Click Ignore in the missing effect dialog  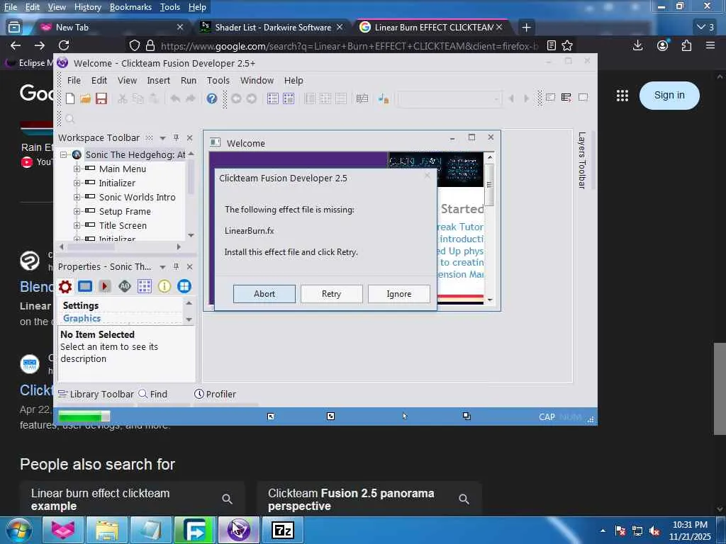[x=398, y=294]
